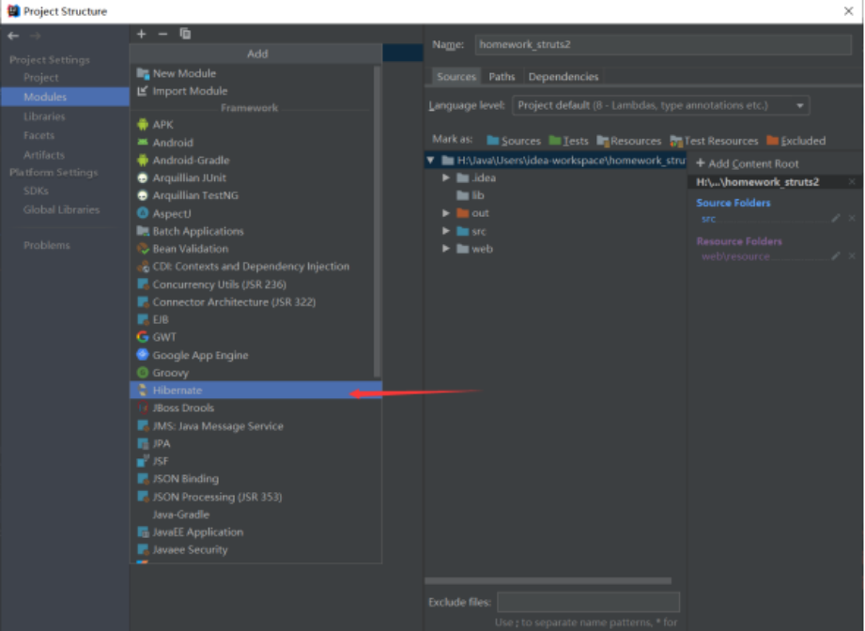Screen dimensions: 865x631
Task: Mark folder as Resources
Action: tap(629, 141)
